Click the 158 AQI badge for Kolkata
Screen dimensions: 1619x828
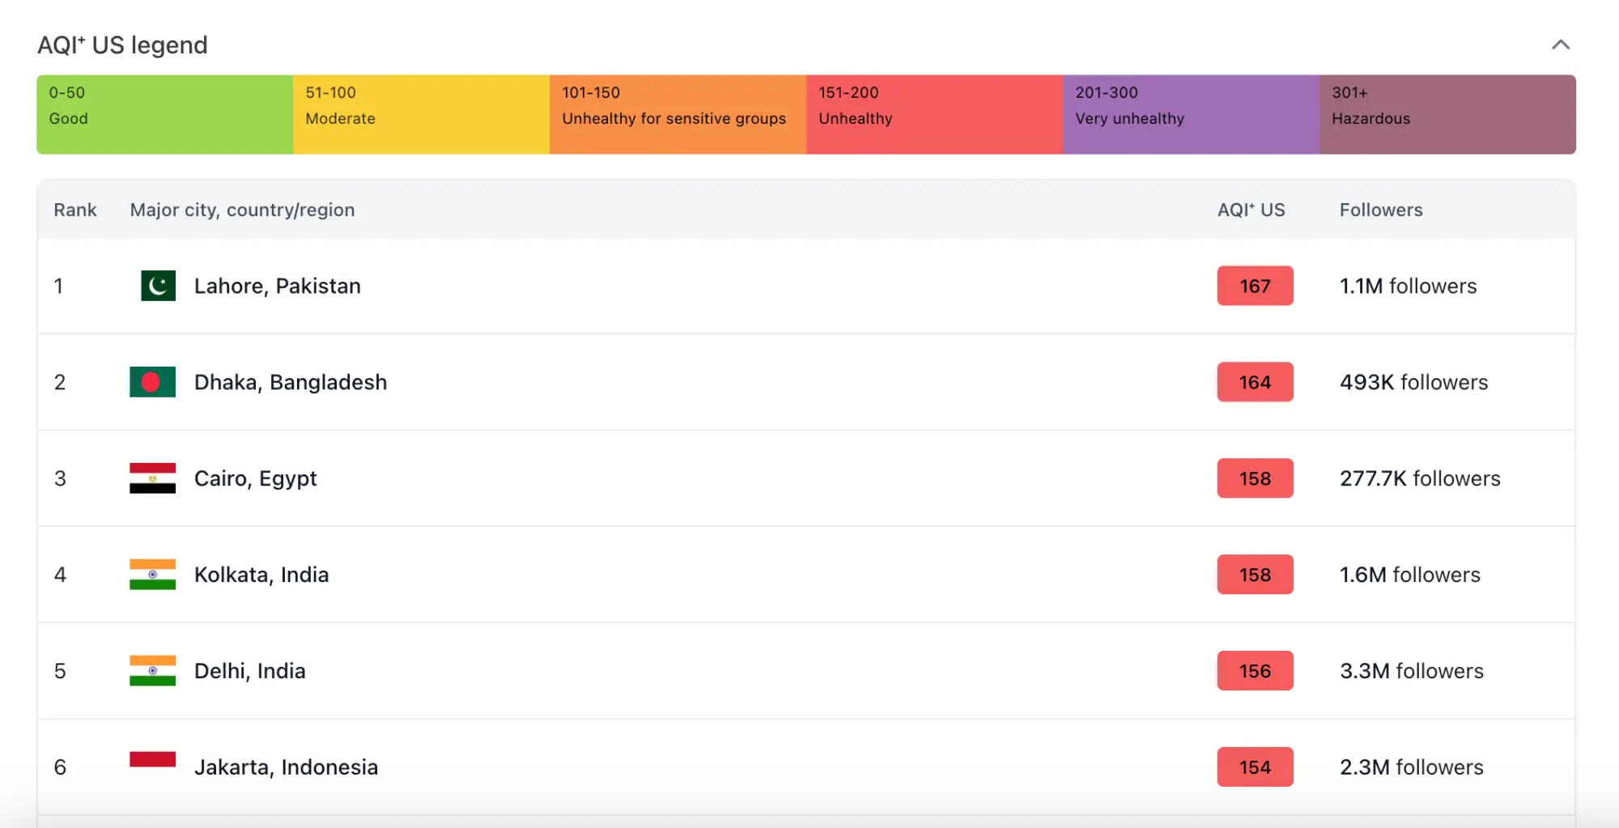click(1255, 575)
